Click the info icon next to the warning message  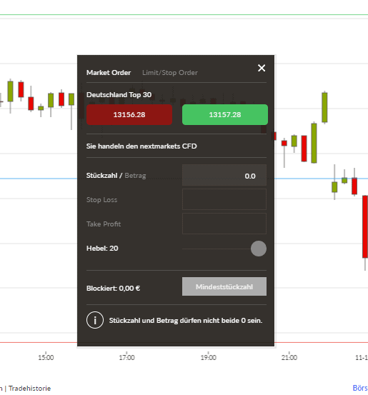[95, 320]
